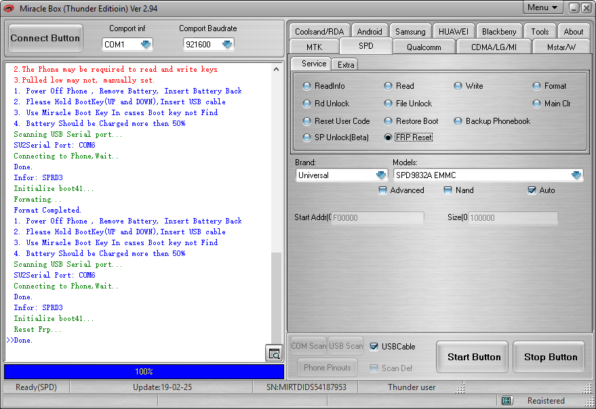Viewport: 596px width, 409px height.
Task: Open the Extra sub-tab
Action: click(x=346, y=64)
